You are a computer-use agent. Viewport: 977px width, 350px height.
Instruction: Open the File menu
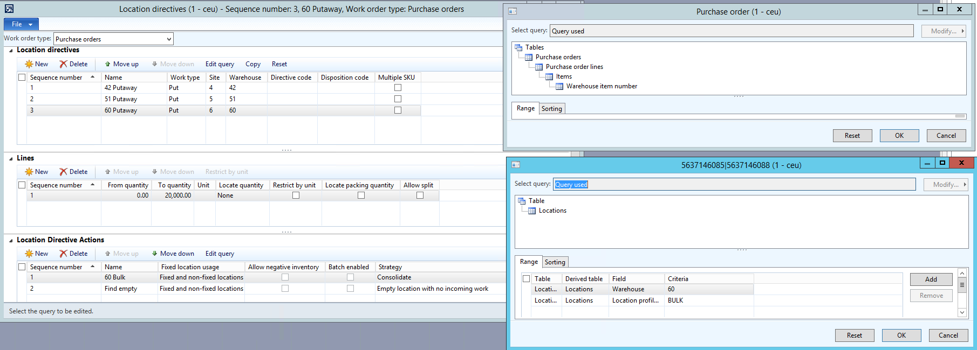pyautogui.click(x=21, y=24)
